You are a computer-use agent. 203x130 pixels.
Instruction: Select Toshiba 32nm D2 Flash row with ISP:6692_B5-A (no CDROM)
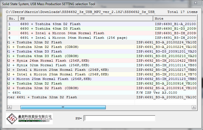[102, 83]
